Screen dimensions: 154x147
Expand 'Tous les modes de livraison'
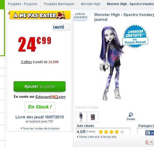[40, 129]
